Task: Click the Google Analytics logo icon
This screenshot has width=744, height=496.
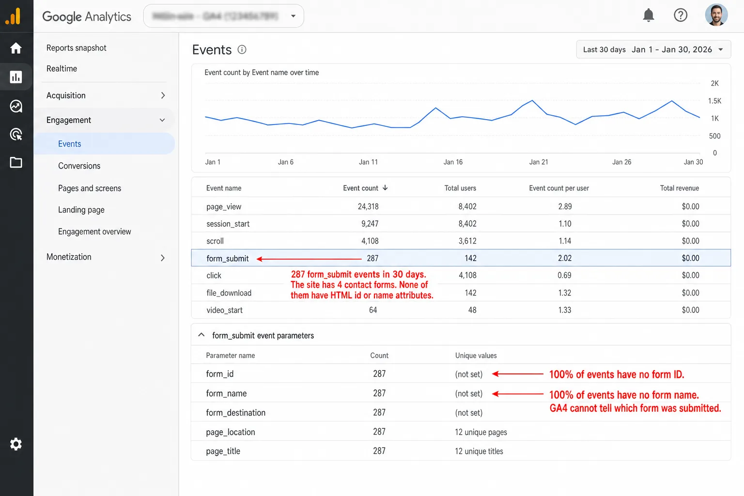Action: tap(13, 16)
